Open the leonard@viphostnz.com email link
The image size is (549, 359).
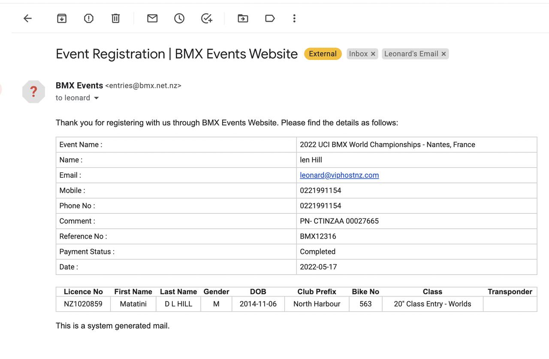(339, 175)
